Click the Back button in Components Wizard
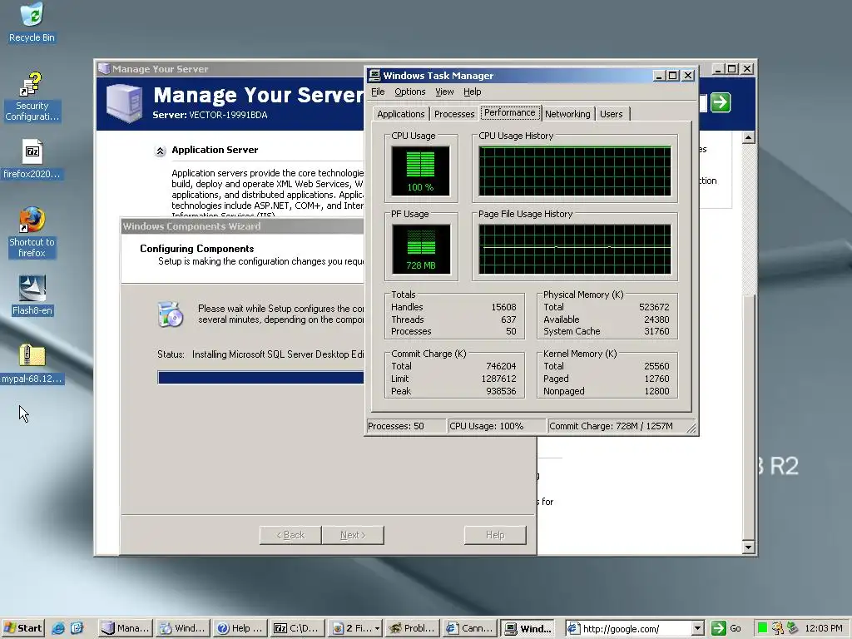Screen dimensions: 852x639 (290, 535)
